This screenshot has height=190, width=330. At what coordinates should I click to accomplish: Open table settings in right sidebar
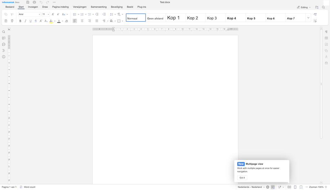[x=326, y=38]
